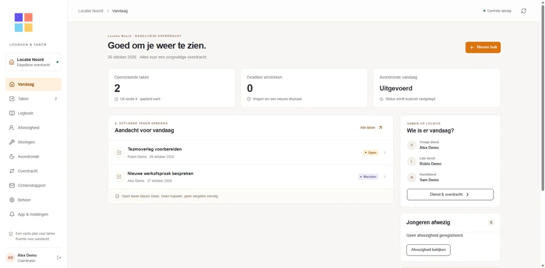545x268 pixels.
Task: Click the Vandaag breadcrumb
Action: (x=120, y=11)
